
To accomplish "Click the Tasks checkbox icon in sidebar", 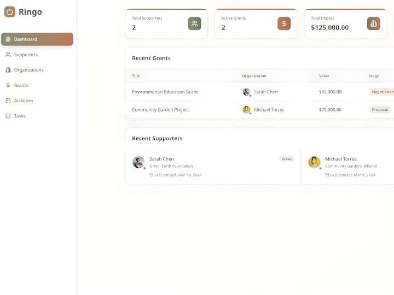I will pos(8,116).
